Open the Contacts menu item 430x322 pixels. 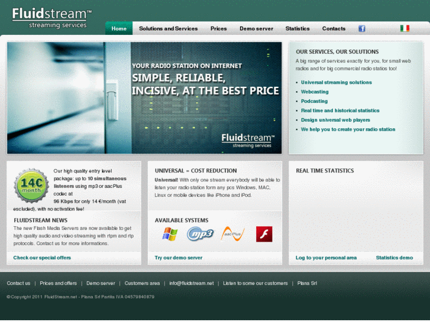click(x=334, y=28)
